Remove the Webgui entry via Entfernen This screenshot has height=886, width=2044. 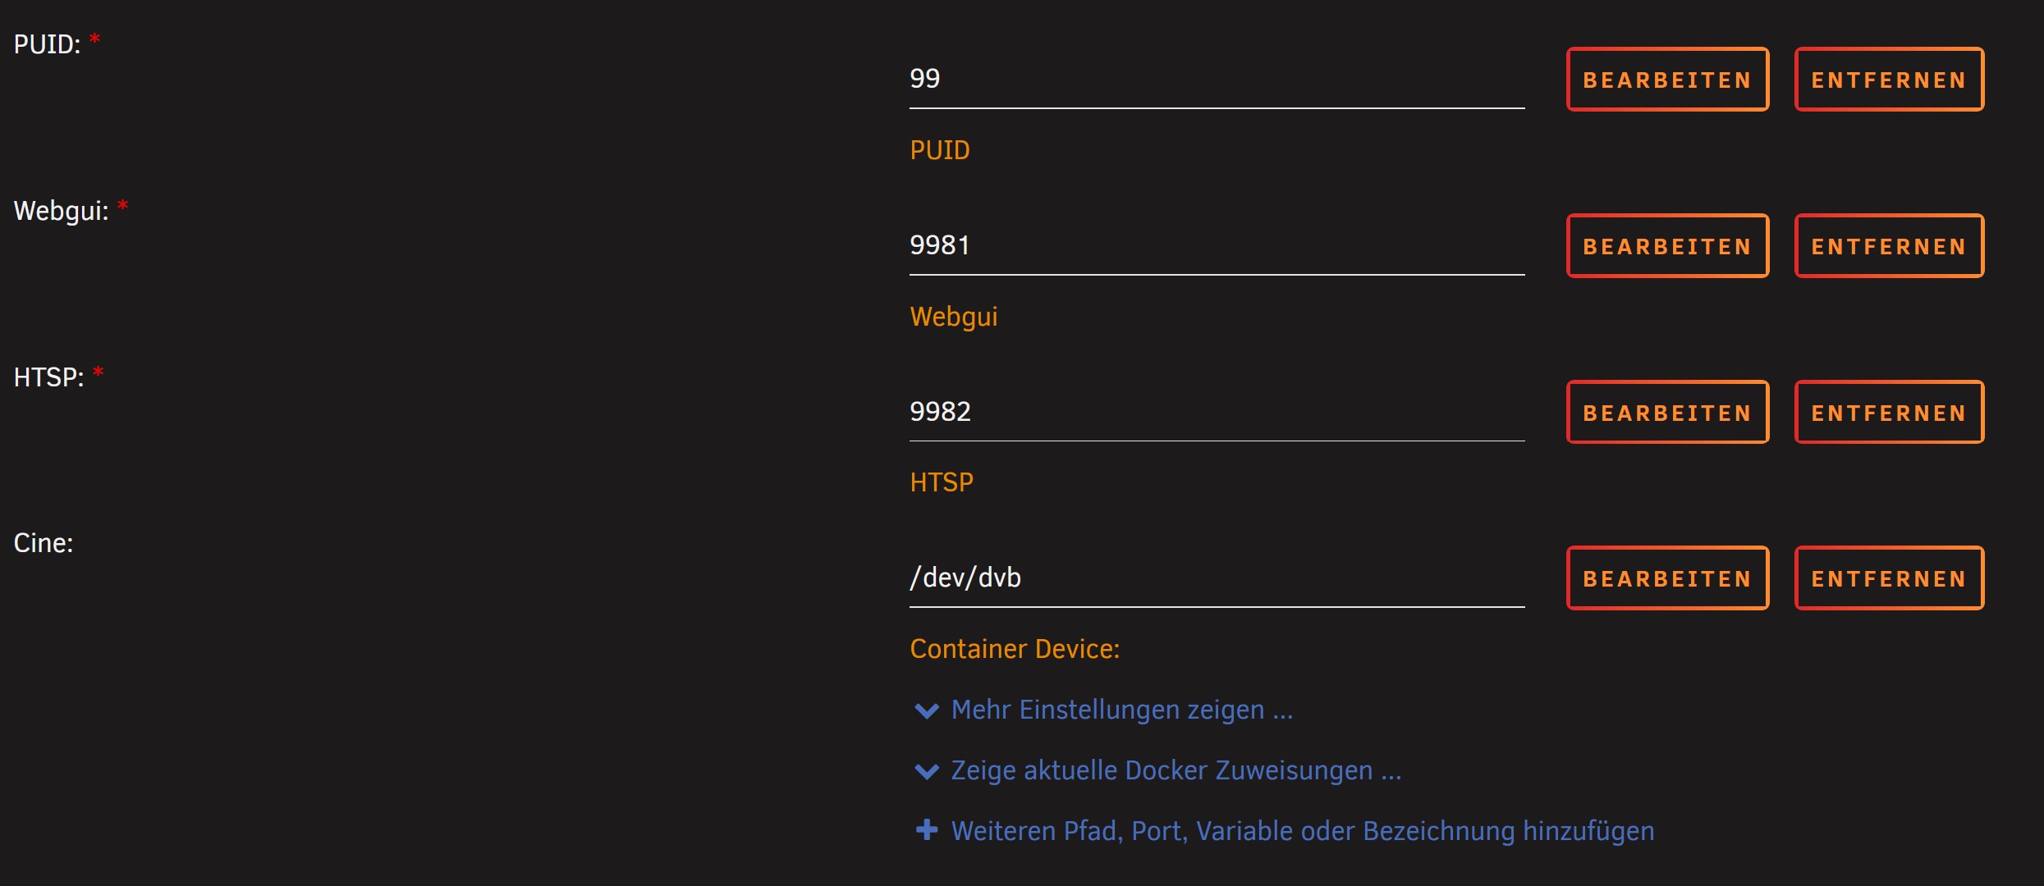[1889, 246]
